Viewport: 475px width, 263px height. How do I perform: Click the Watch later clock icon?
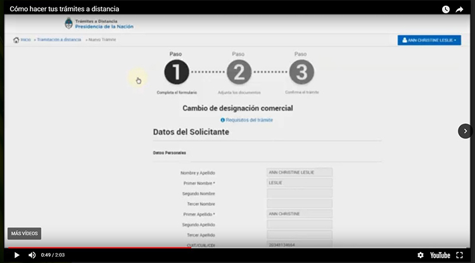click(446, 9)
